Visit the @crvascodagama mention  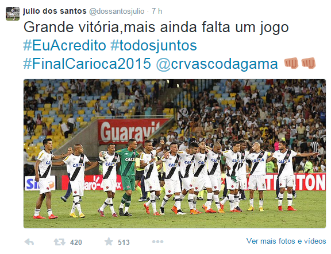(x=217, y=64)
